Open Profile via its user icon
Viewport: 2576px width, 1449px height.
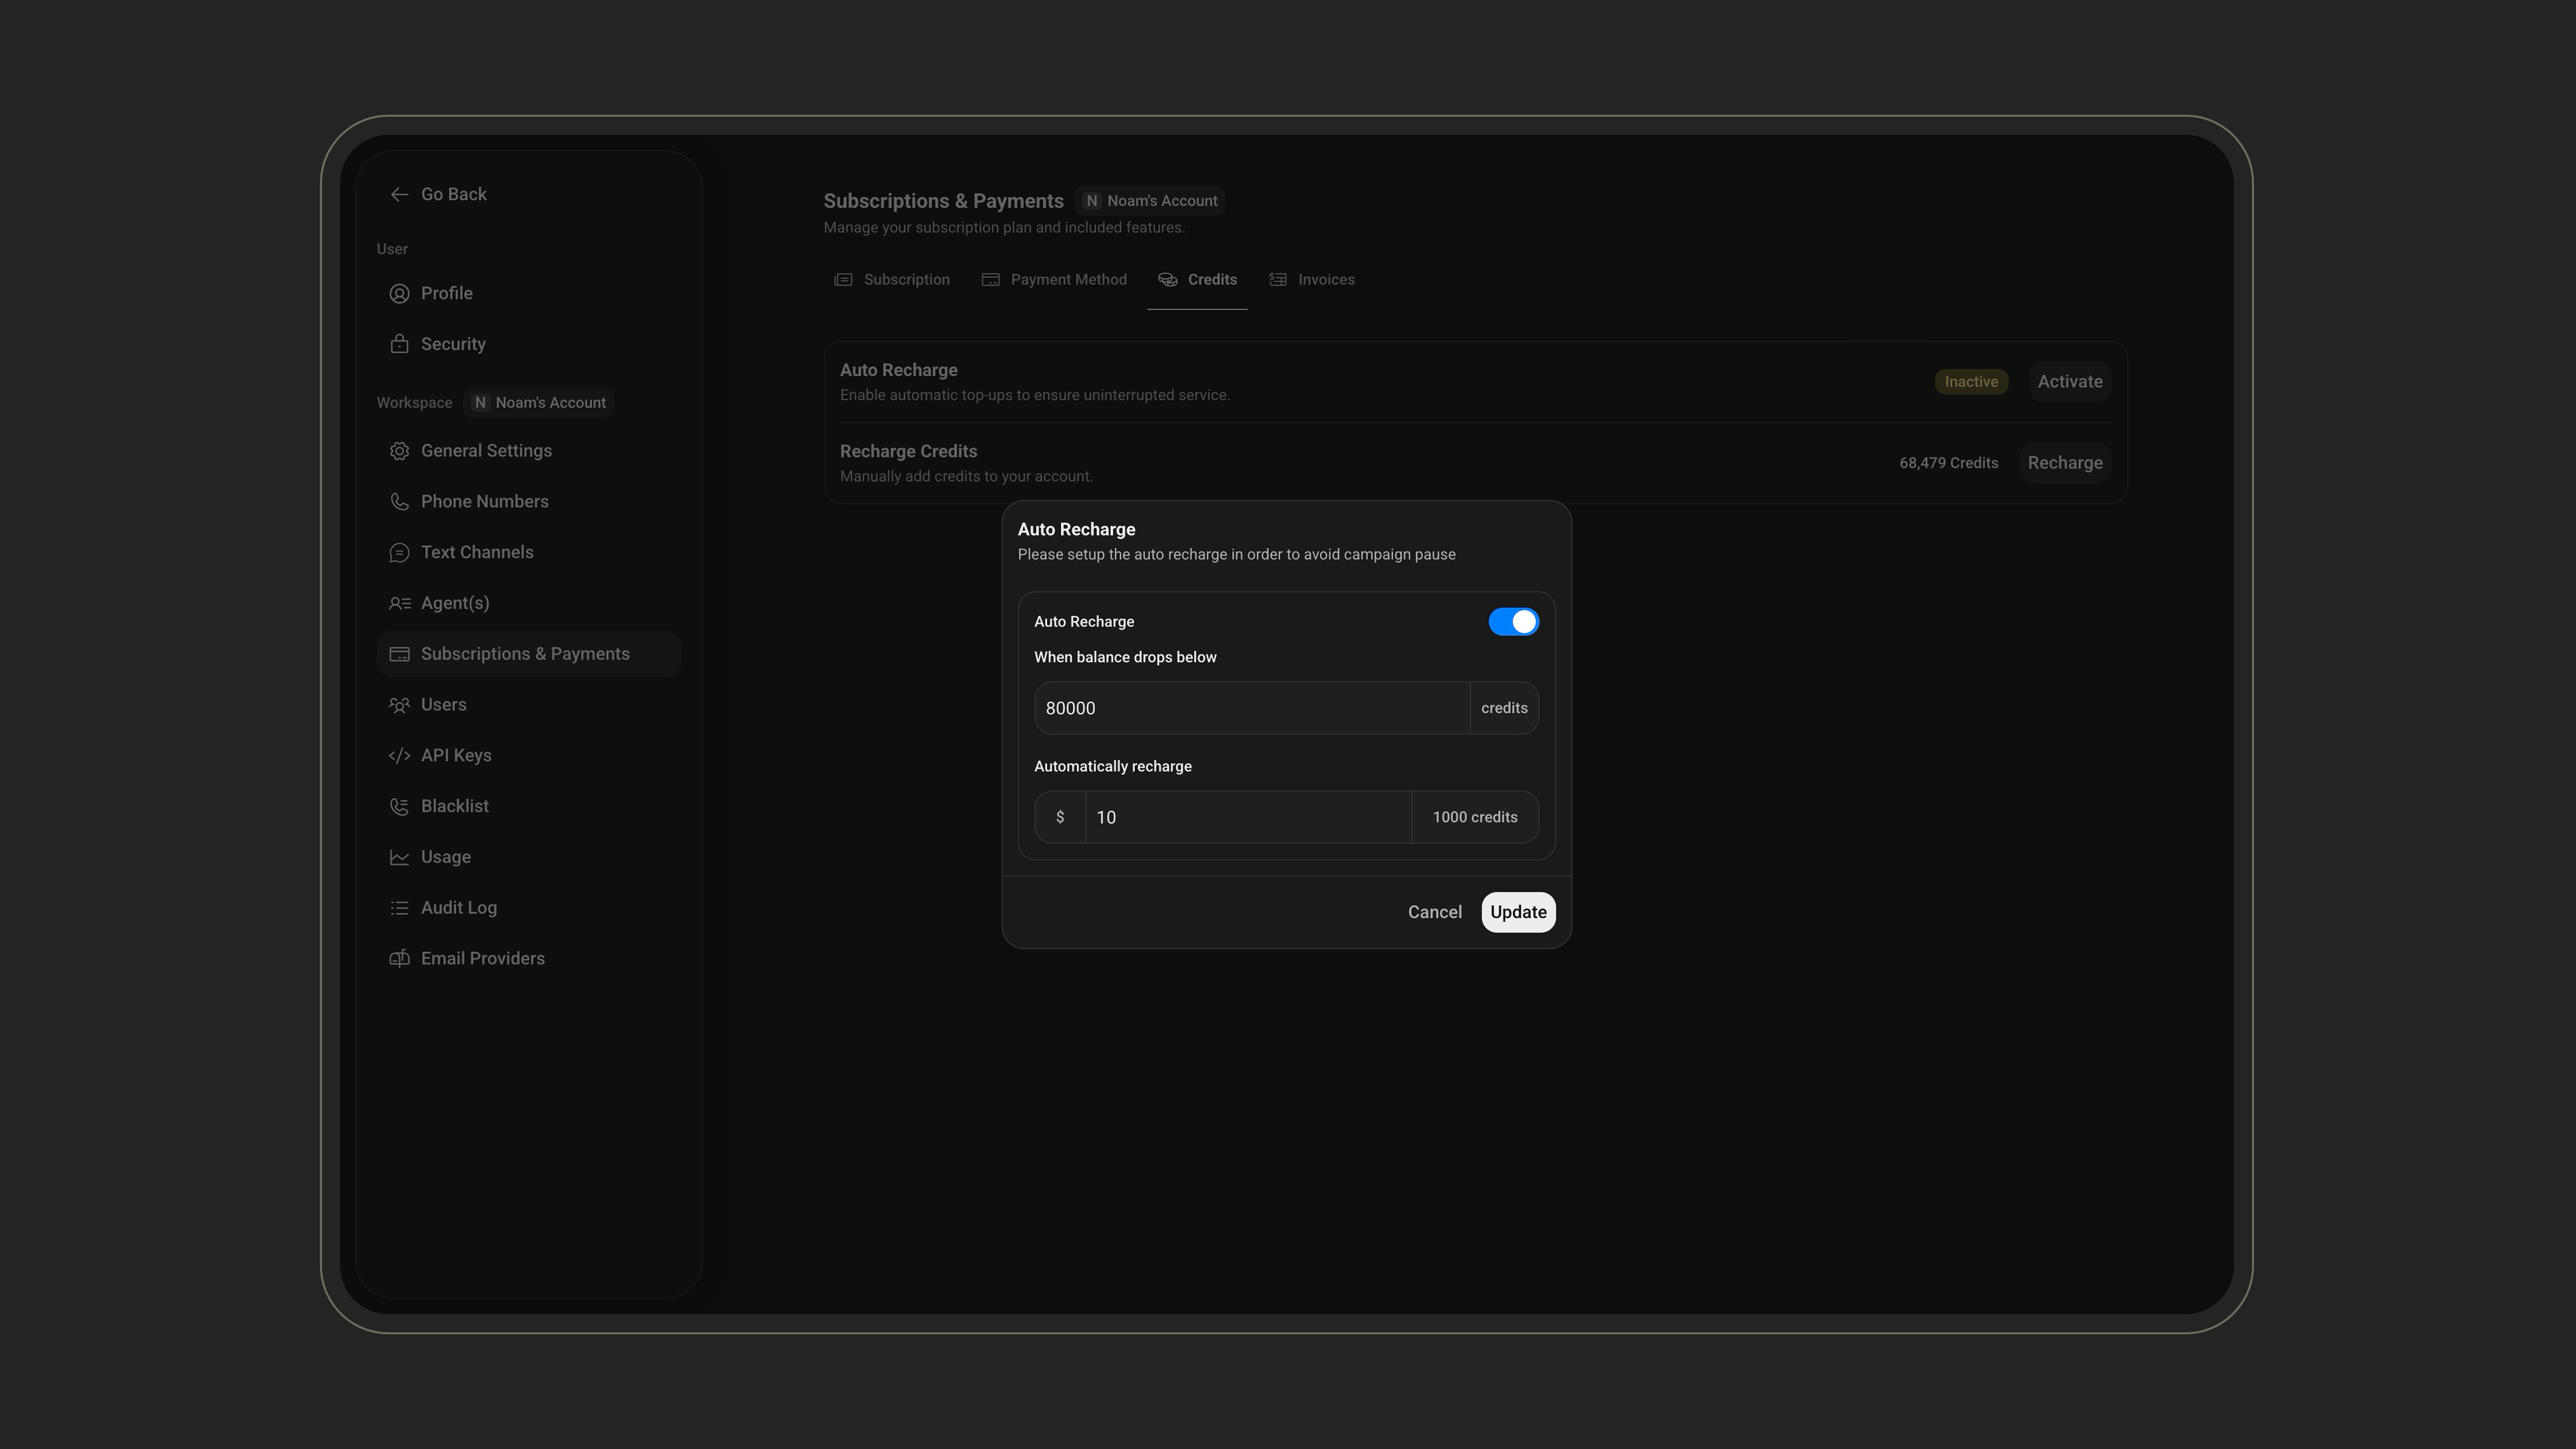399,293
